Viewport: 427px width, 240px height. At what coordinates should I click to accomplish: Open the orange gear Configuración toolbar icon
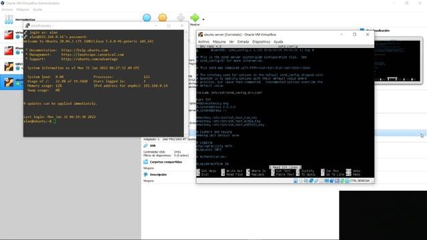[x=163, y=18]
